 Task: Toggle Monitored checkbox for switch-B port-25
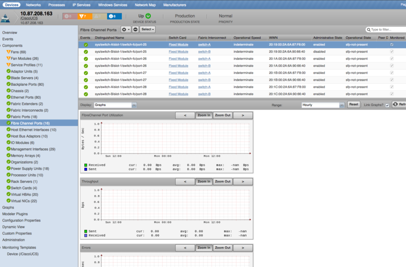pos(392,52)
